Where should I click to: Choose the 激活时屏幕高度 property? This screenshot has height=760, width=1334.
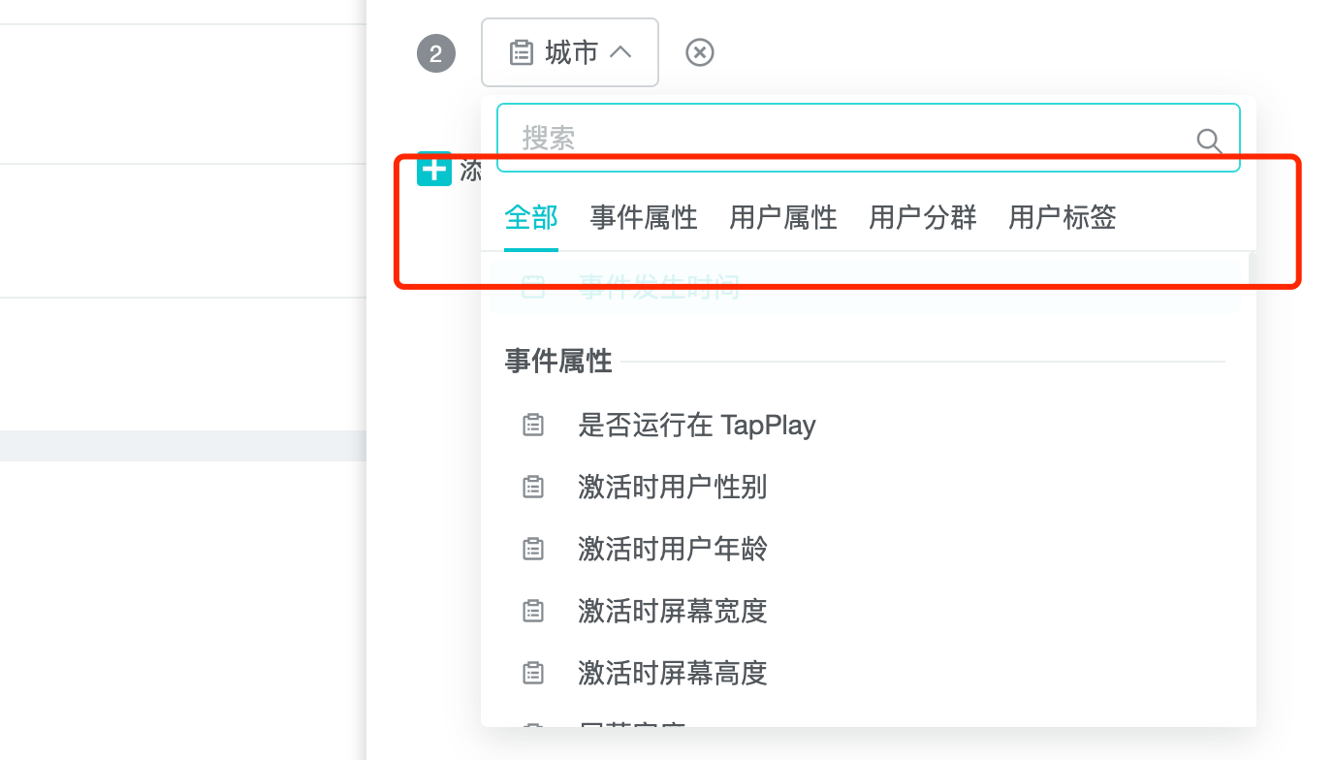pos(673,673)
